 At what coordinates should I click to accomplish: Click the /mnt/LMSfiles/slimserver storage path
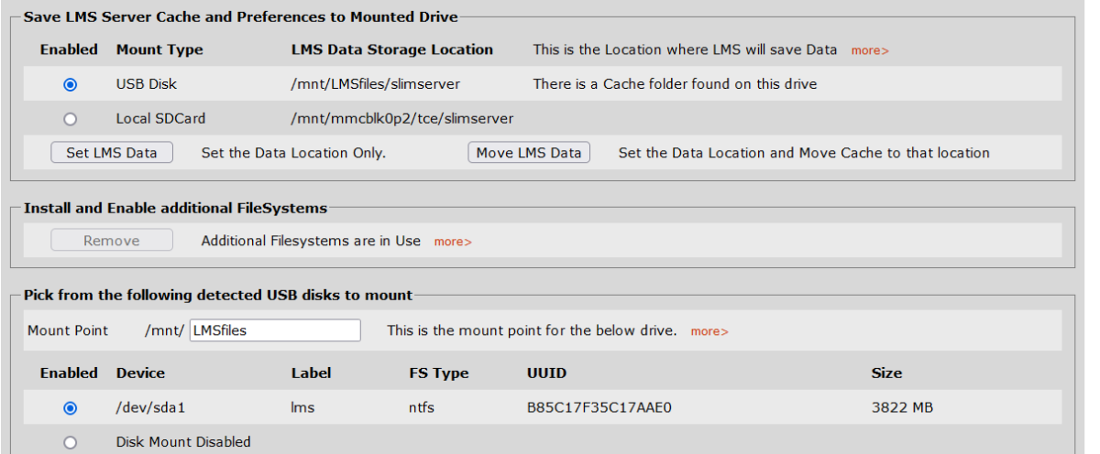coord(375,84)
